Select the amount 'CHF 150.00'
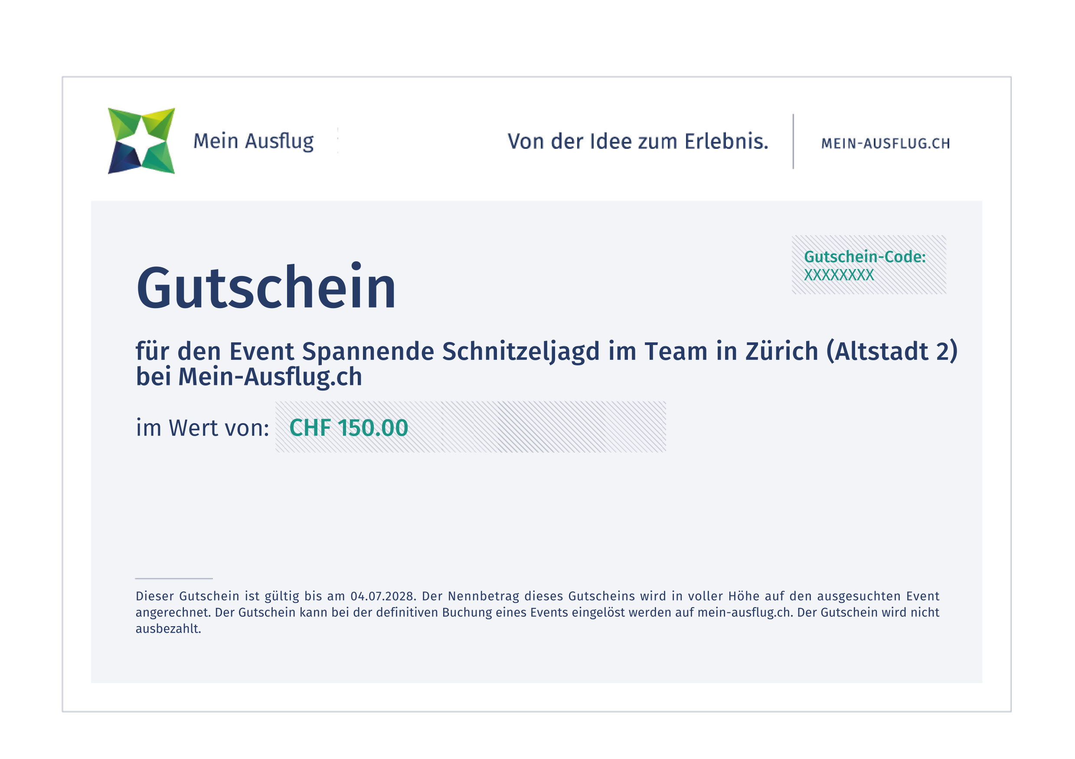This screenshot has width=1075, height=759. tap(349, 428)
